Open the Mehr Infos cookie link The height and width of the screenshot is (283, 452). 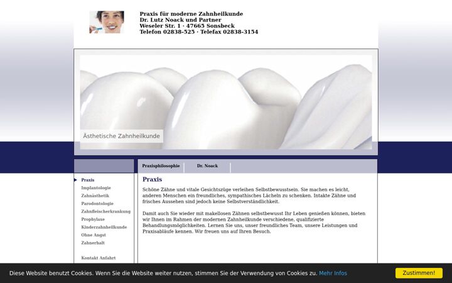click(333, 273)
